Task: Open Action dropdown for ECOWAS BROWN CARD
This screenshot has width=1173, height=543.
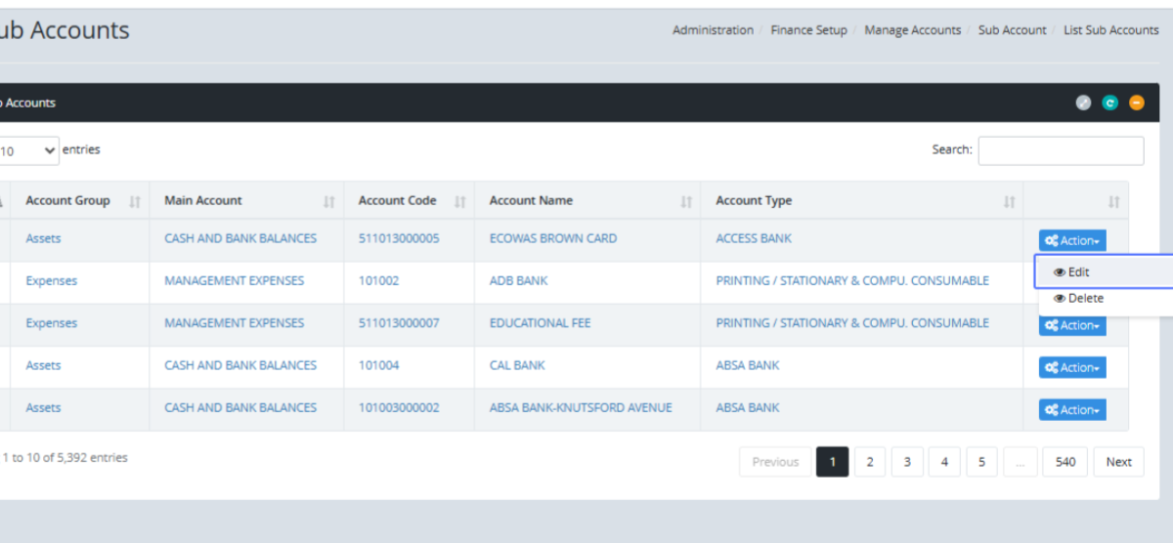Action: 1072,240
